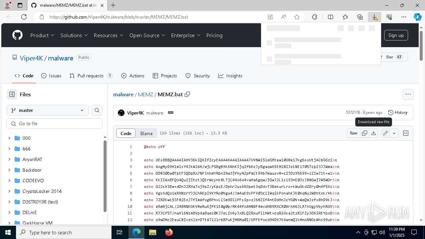Copy path icon next to MEMZ.bat
The height and width of the screenshot is (239, 425).
[187, 94]
